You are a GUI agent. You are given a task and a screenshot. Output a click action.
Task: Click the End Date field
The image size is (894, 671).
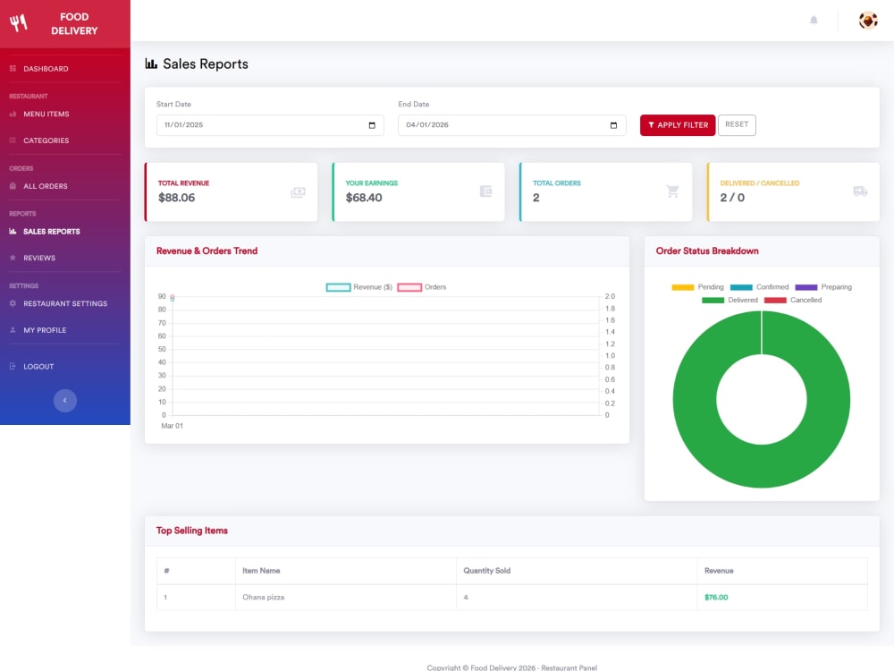[511, 125]
